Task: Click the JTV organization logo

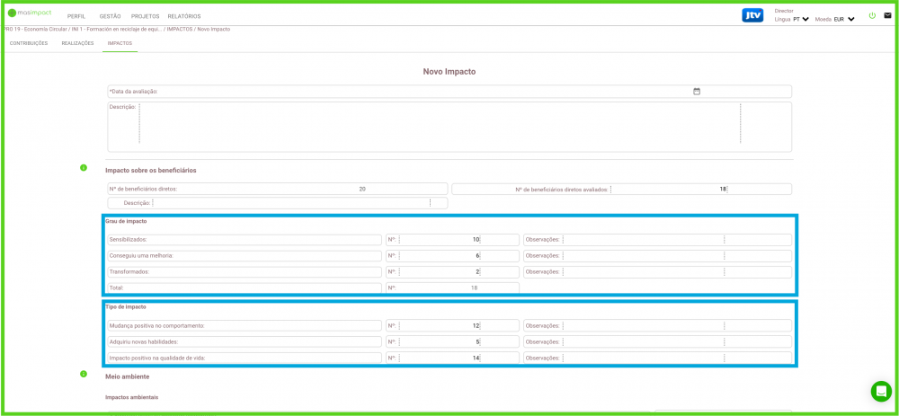Action: click(x=752, y=15)
